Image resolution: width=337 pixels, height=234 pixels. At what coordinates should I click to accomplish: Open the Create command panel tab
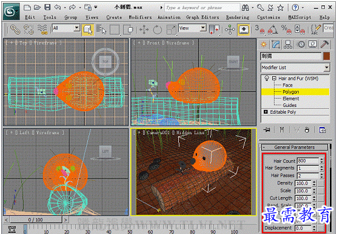(x=264, y=44)
